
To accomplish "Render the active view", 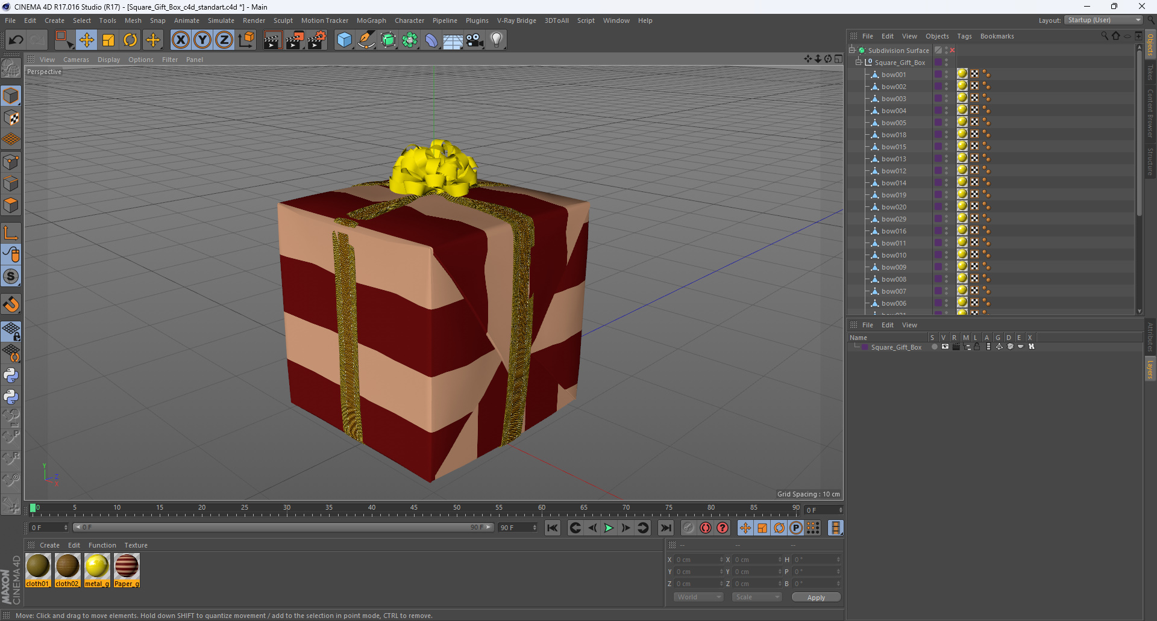I will 272,40.
